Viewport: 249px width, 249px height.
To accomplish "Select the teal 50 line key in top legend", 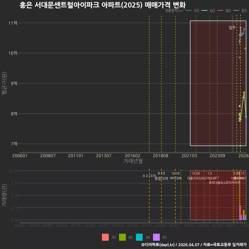I will pos(189,11).
